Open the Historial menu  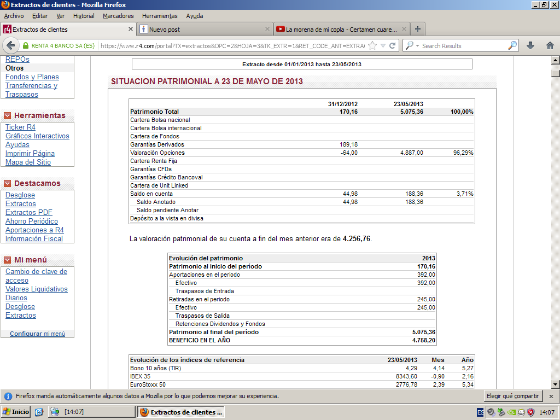pos(84,16)
